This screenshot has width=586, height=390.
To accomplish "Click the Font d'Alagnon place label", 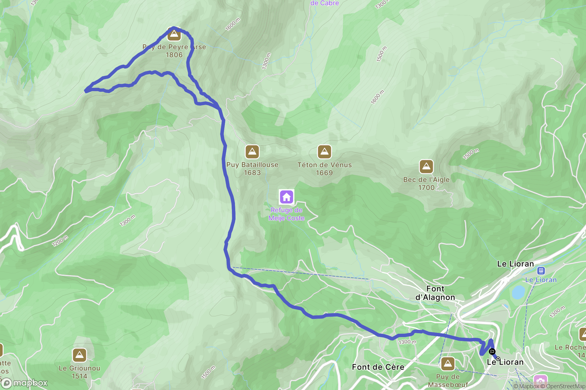I will coord(435,293).
